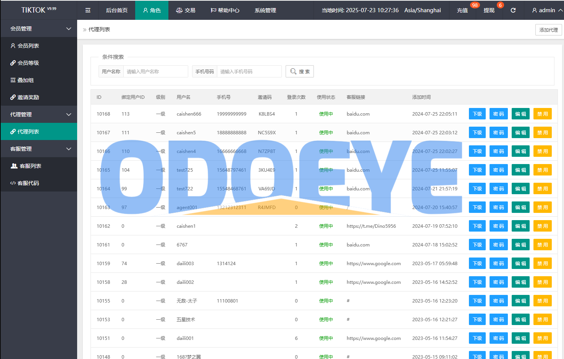Switch to the 交易 top menu
The height and width of the screenshot is (359, 564).
(186, 10)
